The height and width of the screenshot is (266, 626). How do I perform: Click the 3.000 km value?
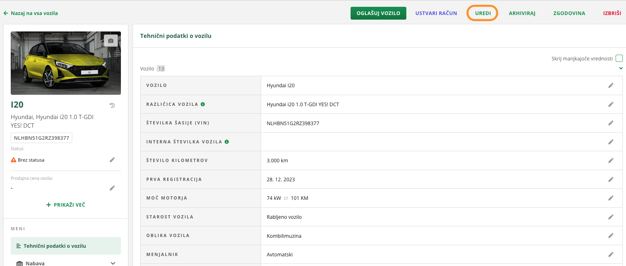(277, 161)
